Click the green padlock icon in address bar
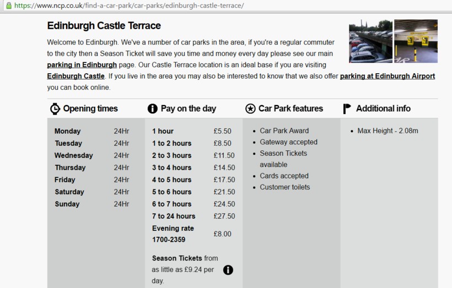452x288 pixels. click(x=8, y=6)
